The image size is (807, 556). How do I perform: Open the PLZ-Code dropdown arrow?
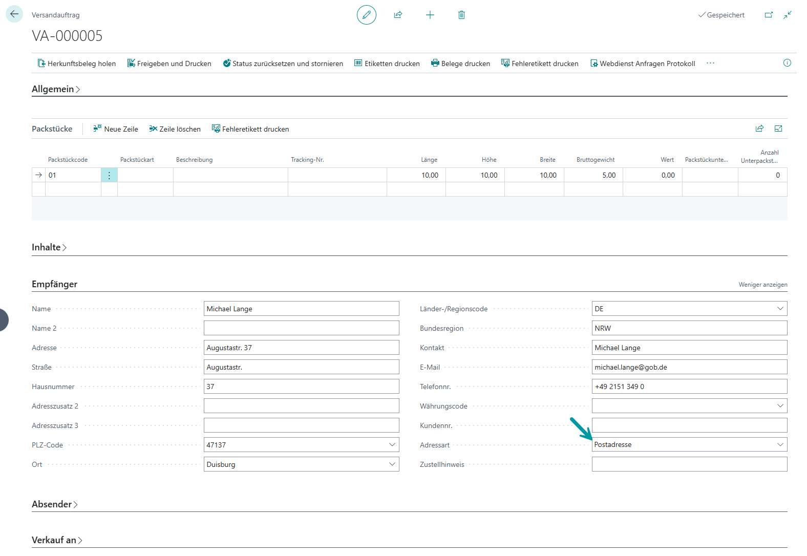point(392,445)
